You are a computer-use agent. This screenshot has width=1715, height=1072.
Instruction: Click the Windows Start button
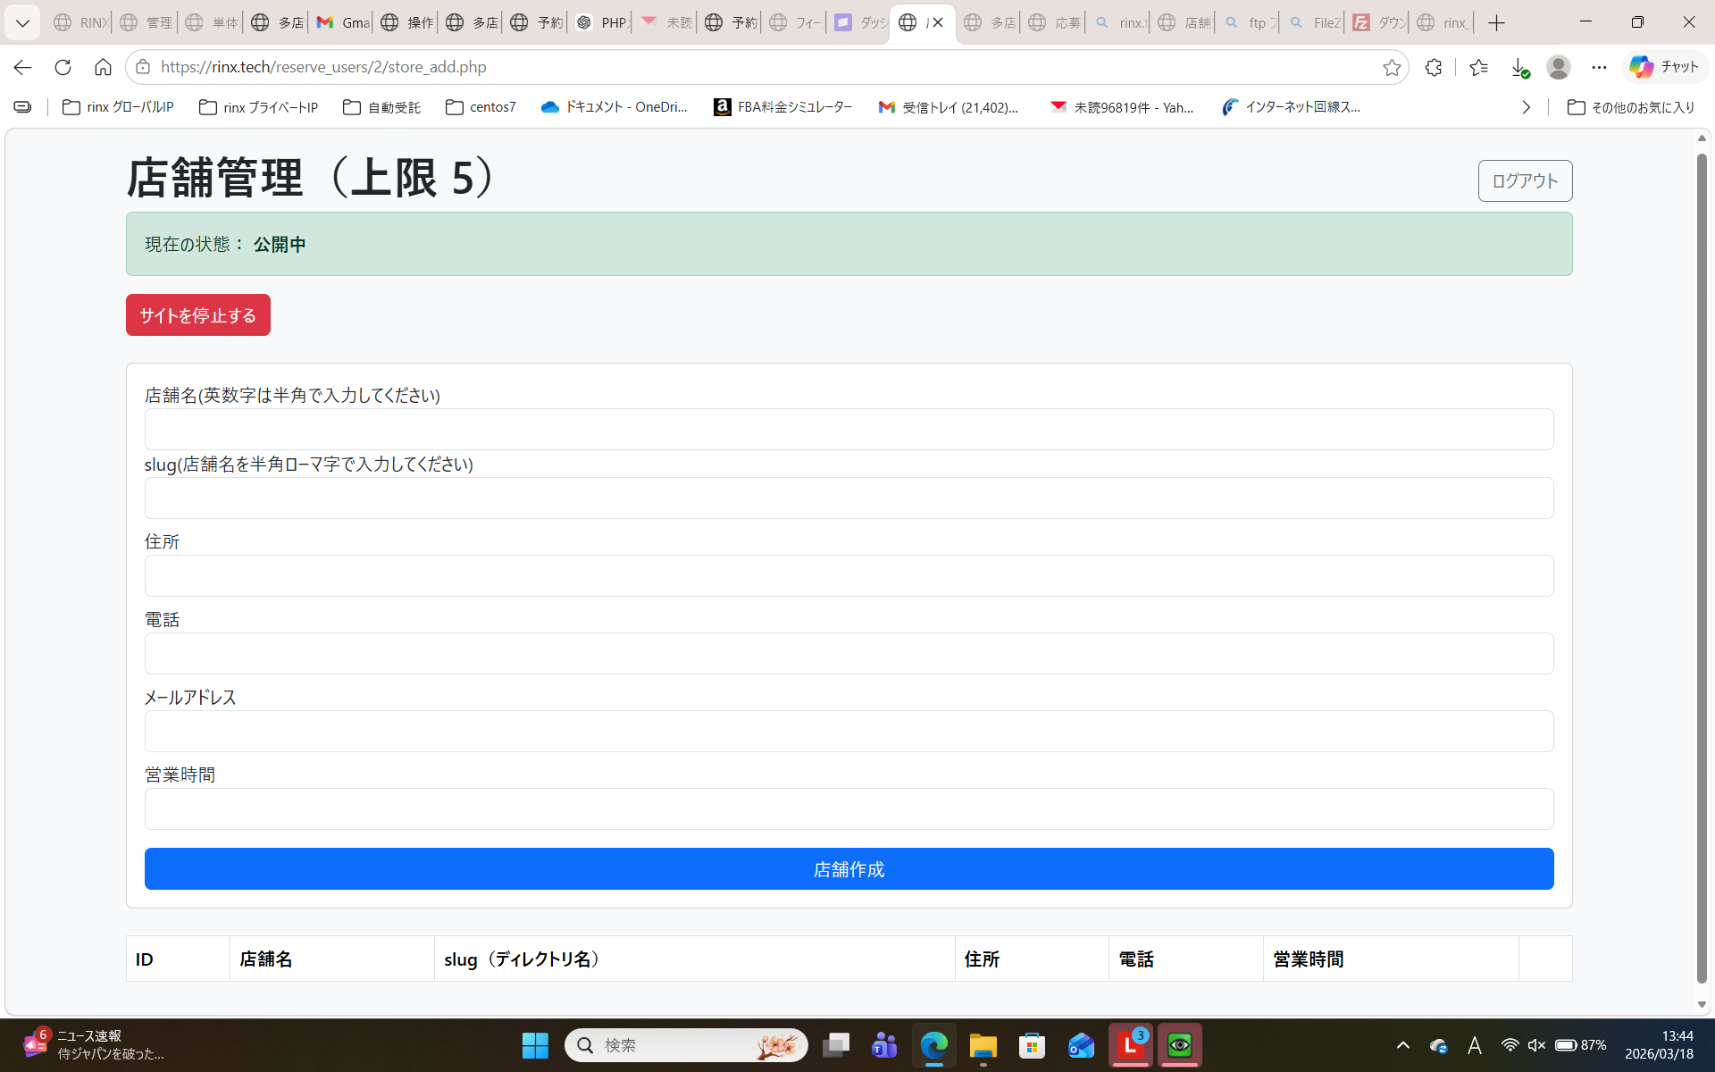click(x=535, y=1045)
